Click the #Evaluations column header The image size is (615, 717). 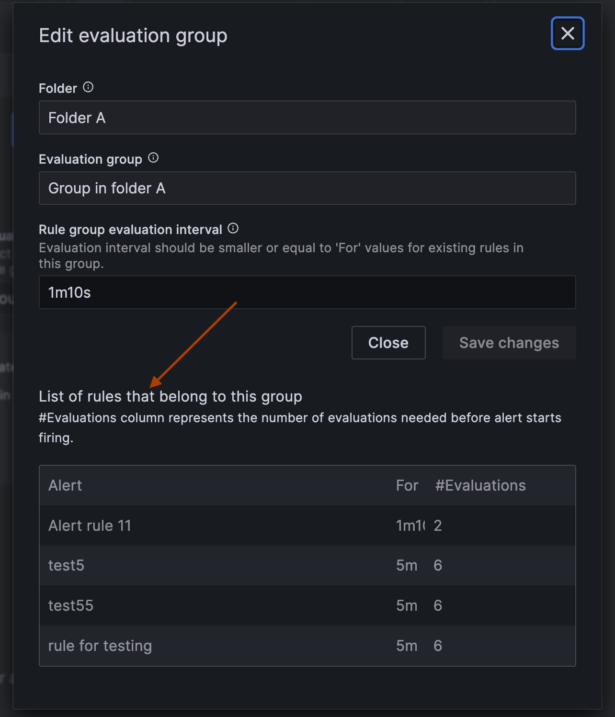480,485
